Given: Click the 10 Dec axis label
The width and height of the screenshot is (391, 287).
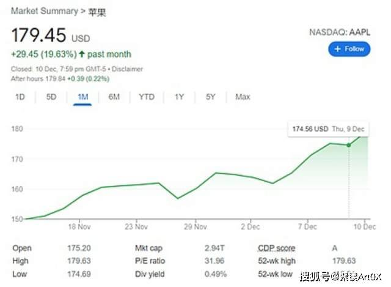Looking at the screenshot, I should (365, 227).
